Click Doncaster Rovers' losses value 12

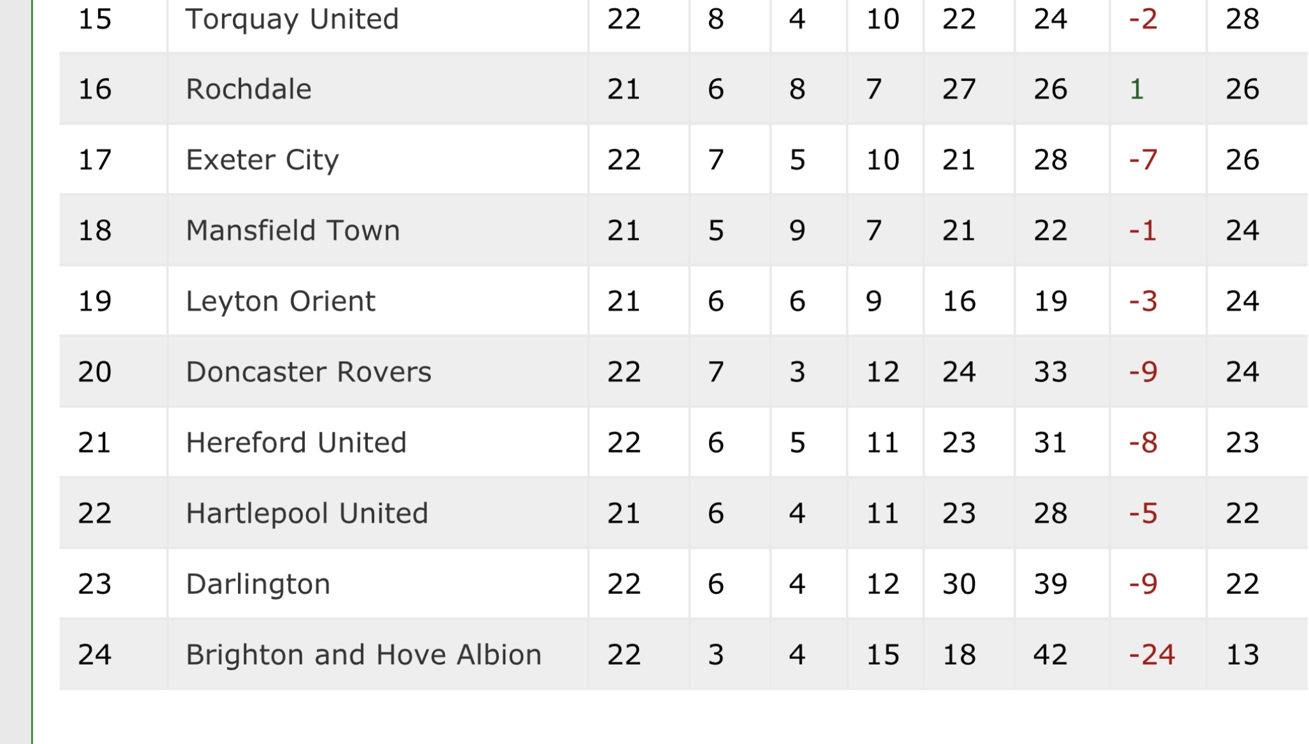pos(883,372)
